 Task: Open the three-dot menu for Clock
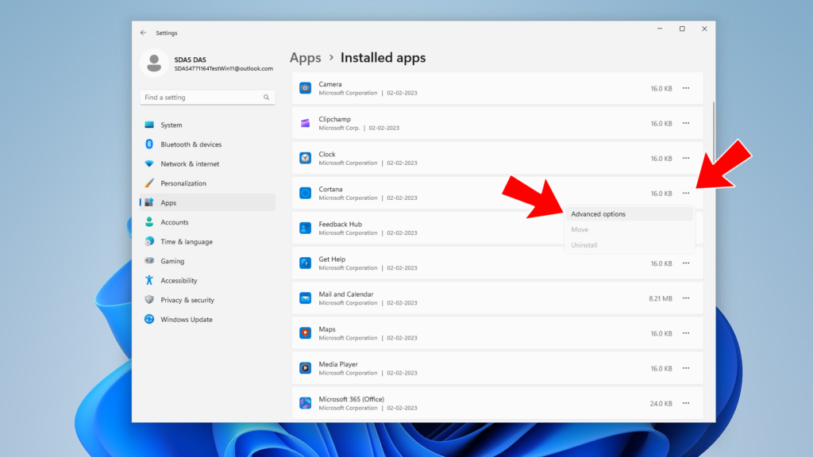tap(686, 158)
